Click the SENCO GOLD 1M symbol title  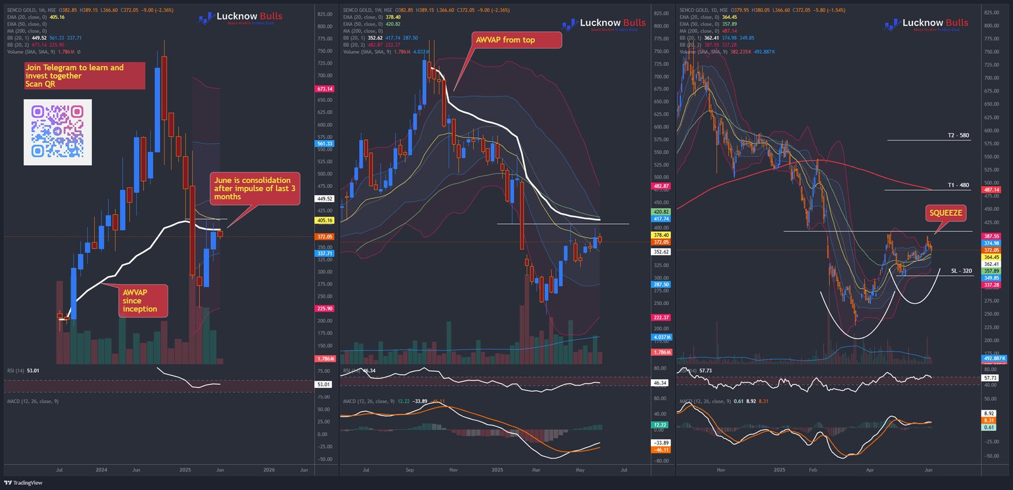coord(32,10)
